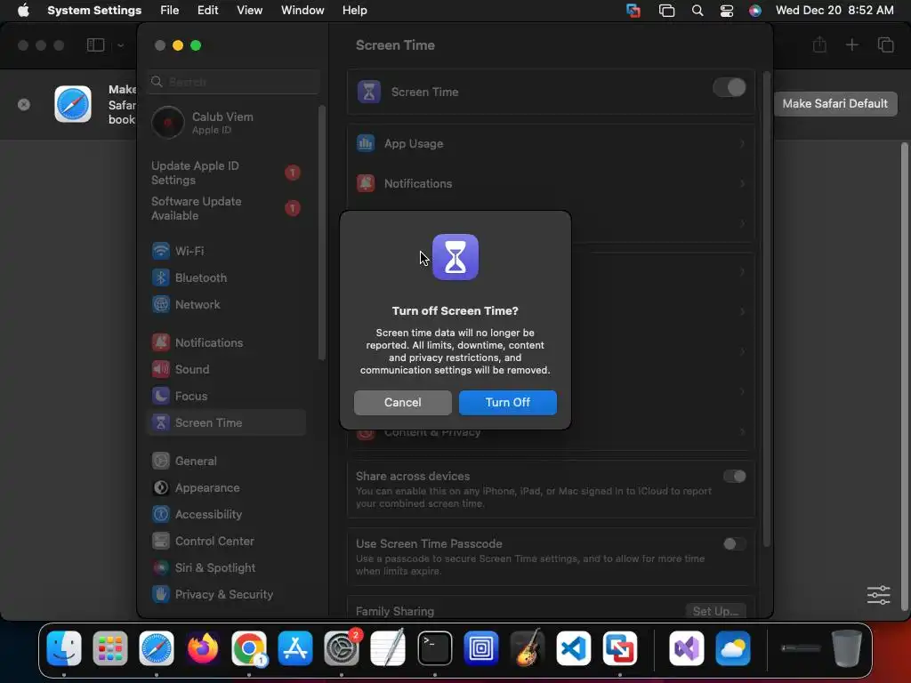This screenshot has width=911, height=683.
Task: Open Google Chrome from the Dock
Action: pyautogui.click(x=249, y=648)
